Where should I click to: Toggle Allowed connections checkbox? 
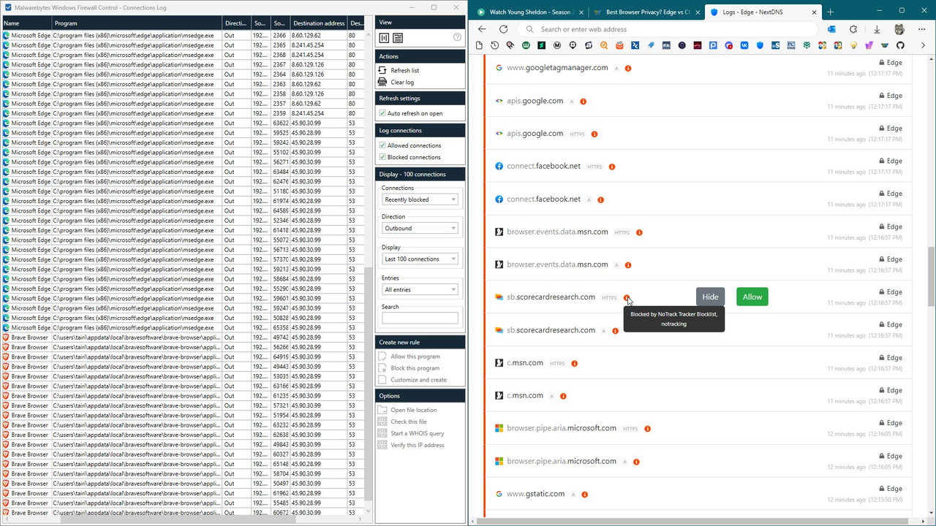tap(382, 145)
